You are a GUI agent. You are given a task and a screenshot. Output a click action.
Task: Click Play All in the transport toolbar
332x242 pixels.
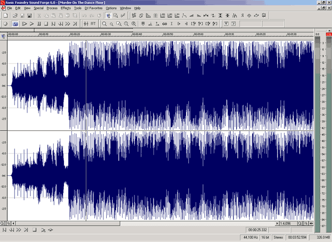pyautogui.click(x=25, y=24)
